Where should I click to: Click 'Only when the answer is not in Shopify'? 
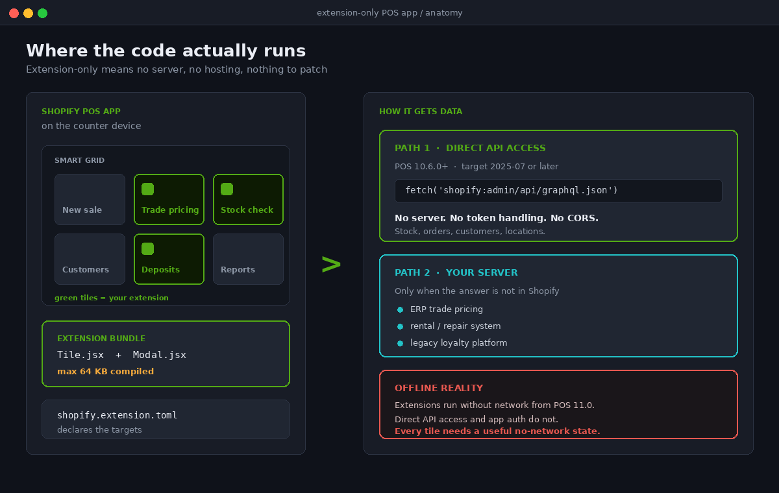(477, 291)
